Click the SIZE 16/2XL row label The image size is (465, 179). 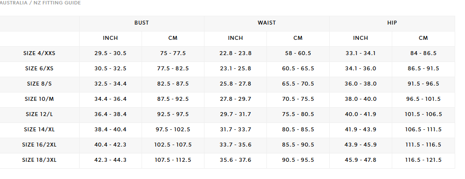(39, 145)
